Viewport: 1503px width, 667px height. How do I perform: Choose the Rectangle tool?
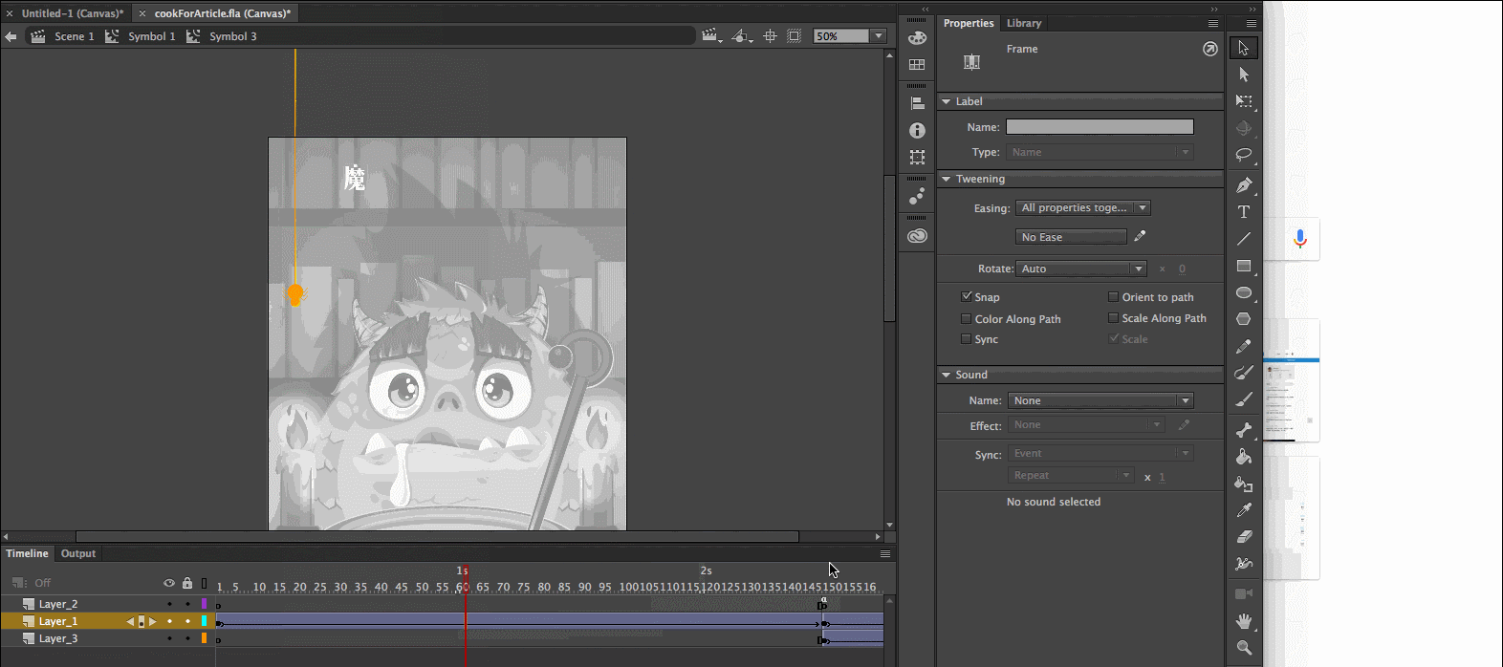coord(1243,267)
